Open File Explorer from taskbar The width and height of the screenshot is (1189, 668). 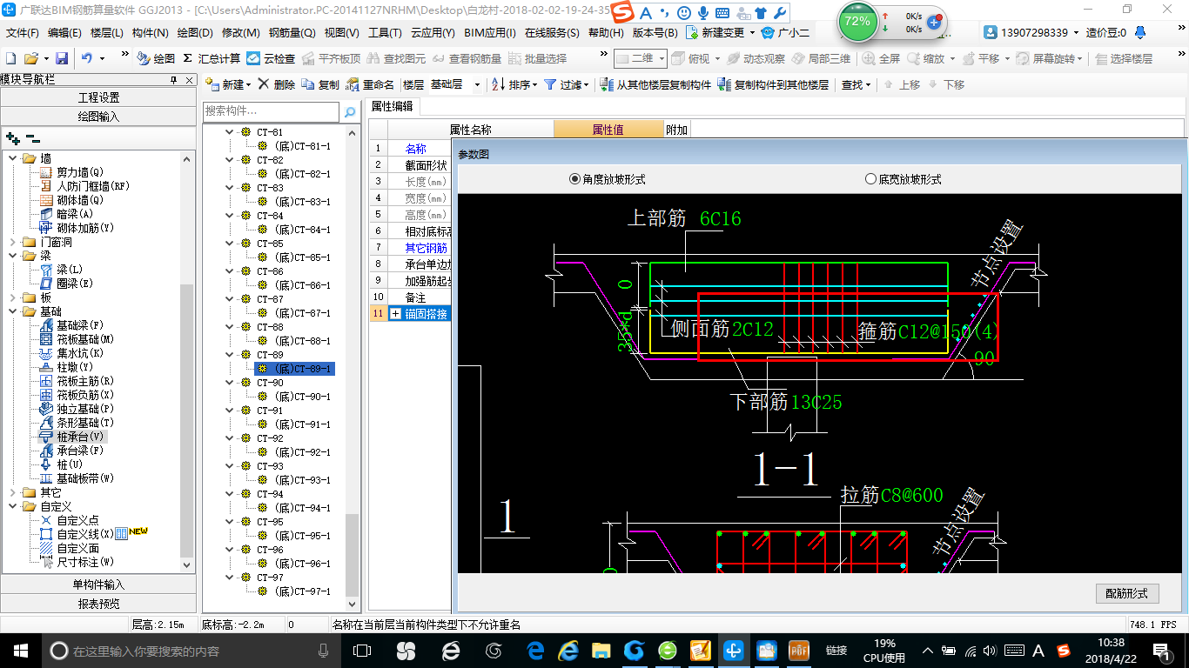[601, 651]
